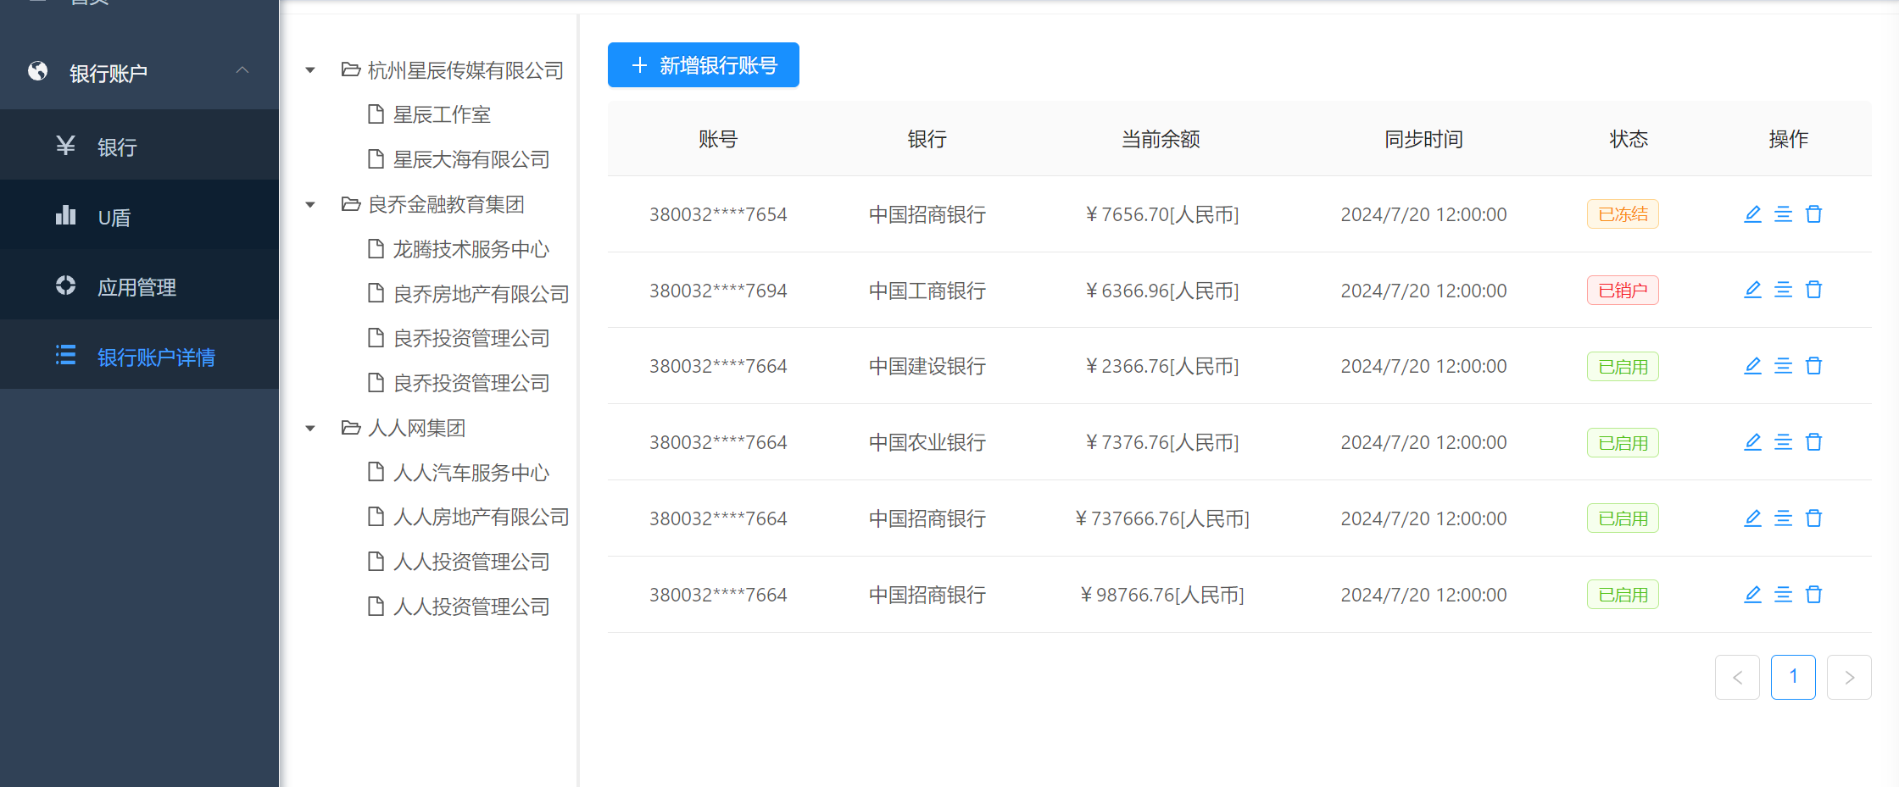Select 人人汽车服务中心 tree item
Image resolution: width=1899 pixels, height=787 pixels.
point(471,473)
